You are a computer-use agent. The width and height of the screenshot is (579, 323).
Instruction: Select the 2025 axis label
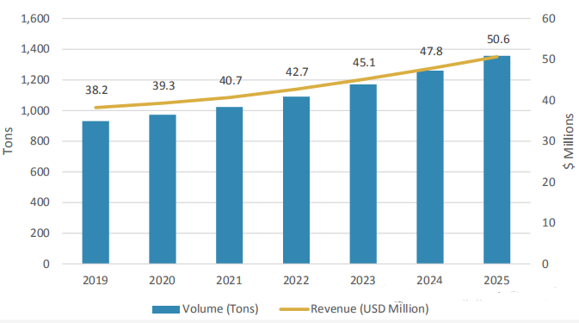(496, 280)
